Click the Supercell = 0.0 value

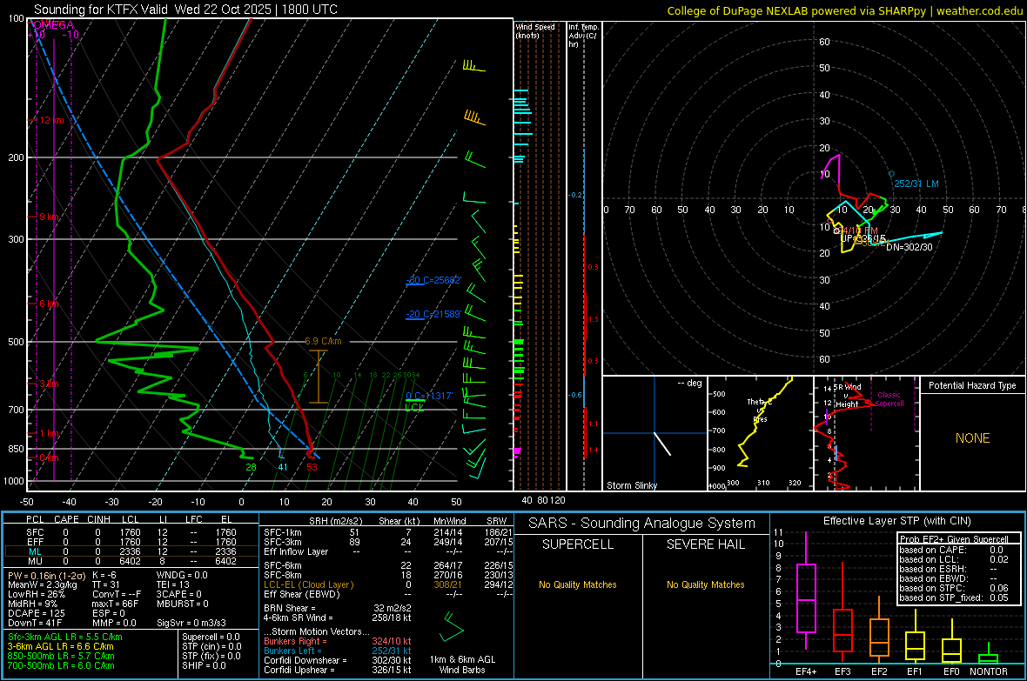click(211, 637)
